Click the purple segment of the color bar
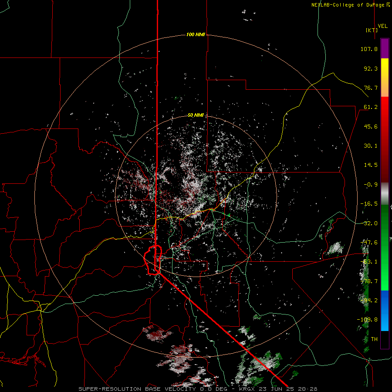Viewport: 392px width, 392px height. [x=385, y=48]
